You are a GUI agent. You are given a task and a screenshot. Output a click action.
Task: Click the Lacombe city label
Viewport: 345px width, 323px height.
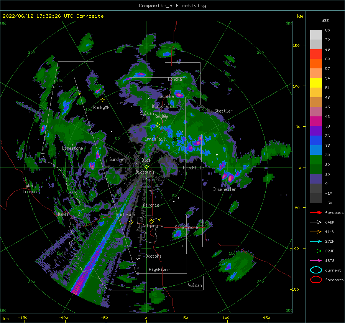tap(166, 96)
